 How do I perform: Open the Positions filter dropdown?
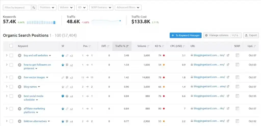tap(47, 7)
